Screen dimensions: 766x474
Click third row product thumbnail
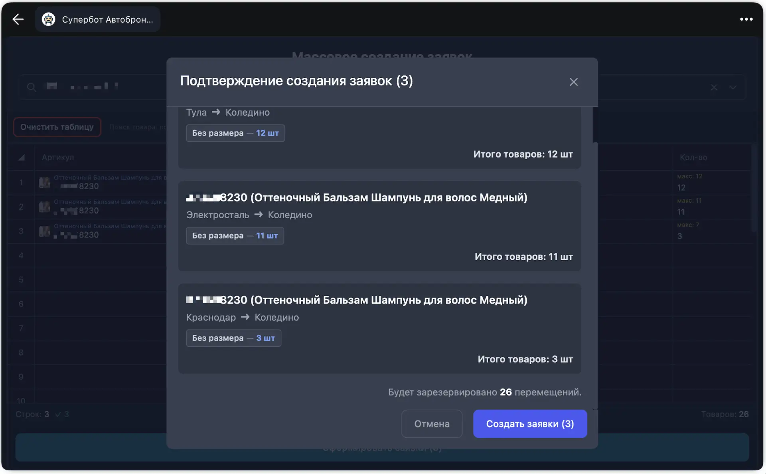click(44, 231)
